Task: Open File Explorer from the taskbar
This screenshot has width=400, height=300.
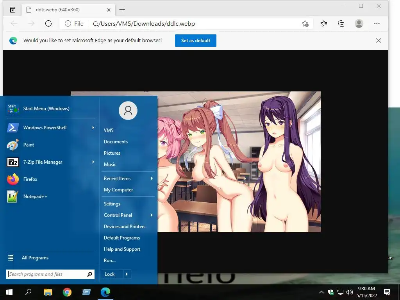Action: pos(48,292)
